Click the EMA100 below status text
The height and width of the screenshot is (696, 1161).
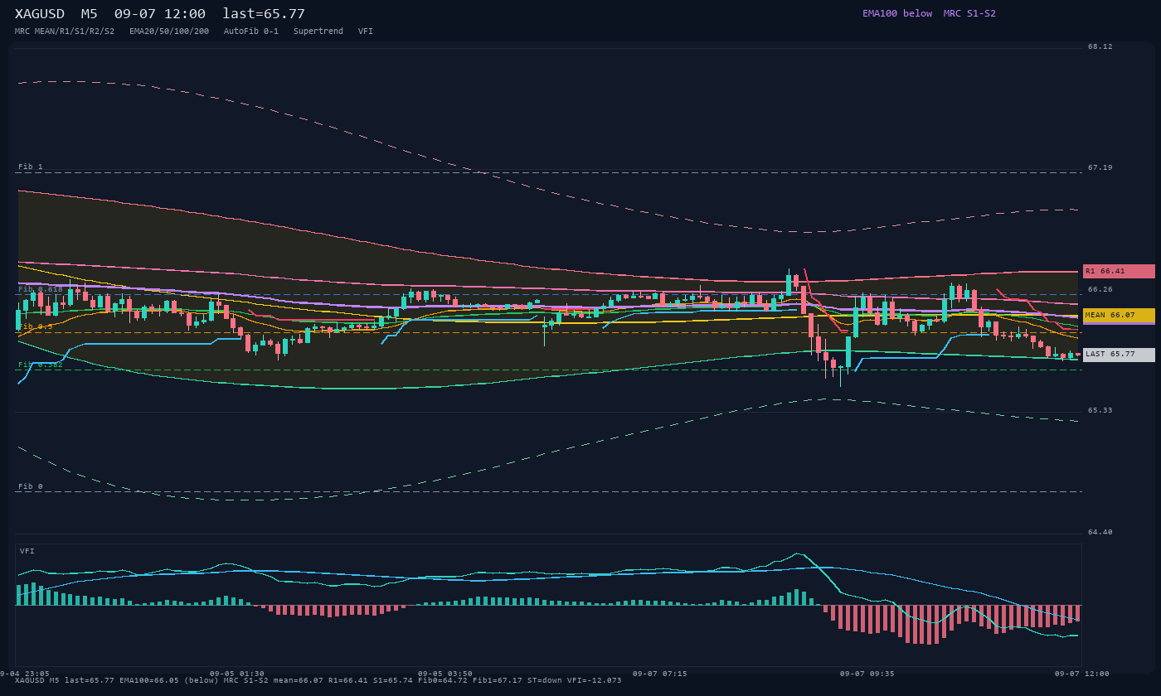click(897, 13)
